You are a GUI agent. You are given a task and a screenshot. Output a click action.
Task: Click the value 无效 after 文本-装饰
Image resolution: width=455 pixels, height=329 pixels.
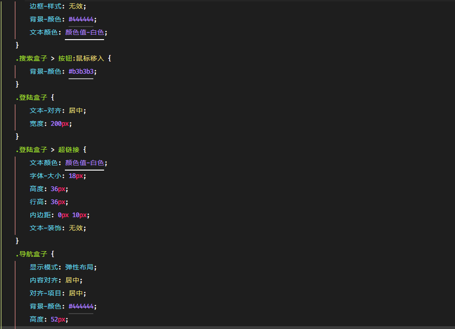coord(76,228)
